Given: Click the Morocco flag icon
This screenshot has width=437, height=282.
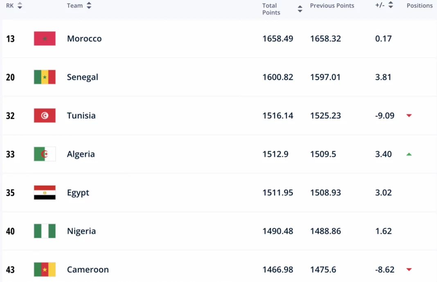Looking at the screenshot, I should [x=44, y=38].
